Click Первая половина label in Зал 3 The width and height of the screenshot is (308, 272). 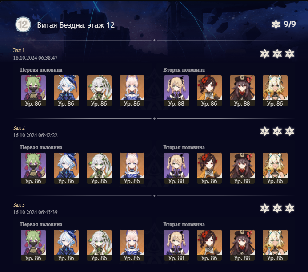tap(41, 224)
